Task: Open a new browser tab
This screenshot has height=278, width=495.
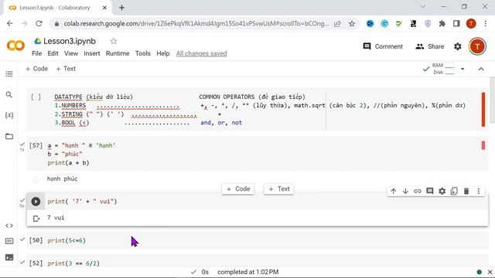Action: [122, 8]
